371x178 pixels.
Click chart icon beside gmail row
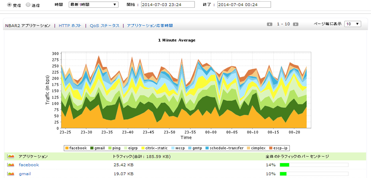point(11,174)
